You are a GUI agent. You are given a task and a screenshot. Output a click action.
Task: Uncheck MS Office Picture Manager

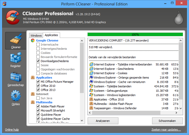pyautogui.click(x=38, y=81)
